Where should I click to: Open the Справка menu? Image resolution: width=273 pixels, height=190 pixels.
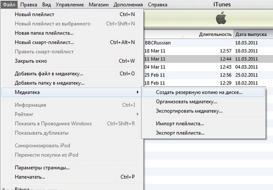pos(157,5)
